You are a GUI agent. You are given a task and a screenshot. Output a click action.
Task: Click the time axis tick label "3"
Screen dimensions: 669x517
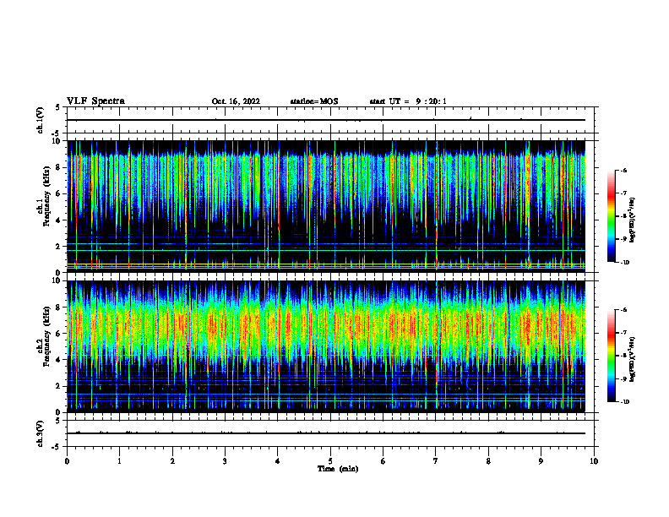tap(226, 461)
